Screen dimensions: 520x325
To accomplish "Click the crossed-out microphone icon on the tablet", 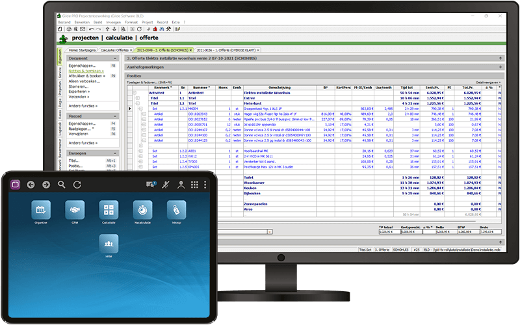I will tap(166, 185).
